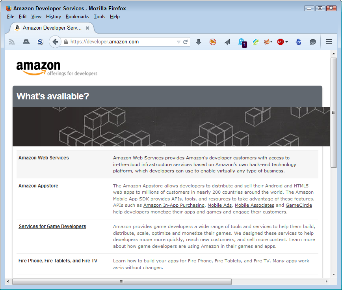The height and width of the screenshot is (290, 342).
Task: Open the Adblock Plus dropdown arrow
Action: 286,41
